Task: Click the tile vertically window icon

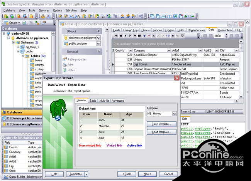Action: click(x=170, y=16)
